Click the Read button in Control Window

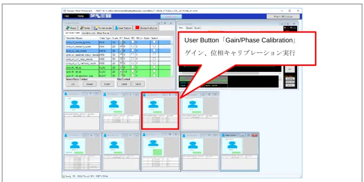pos(71,28)
